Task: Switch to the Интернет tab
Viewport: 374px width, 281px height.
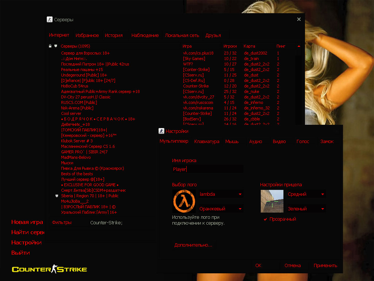Action: pos(59,35)
